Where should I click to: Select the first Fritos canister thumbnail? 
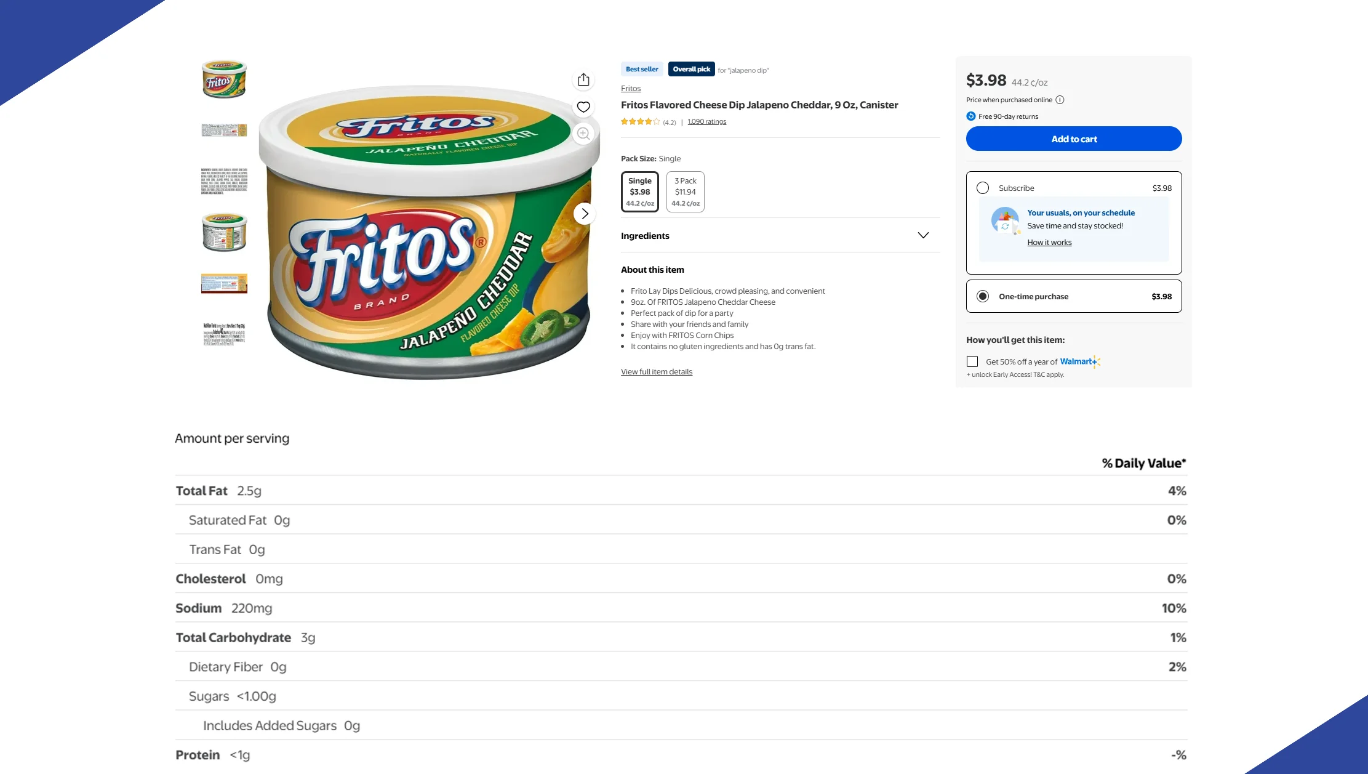[x=224, y=79]
